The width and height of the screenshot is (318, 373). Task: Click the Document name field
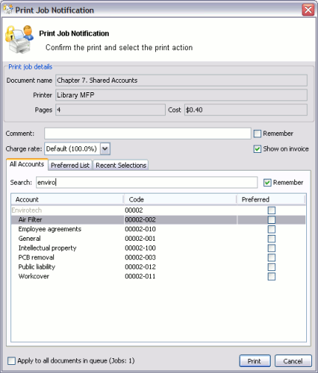coord(181,81)
